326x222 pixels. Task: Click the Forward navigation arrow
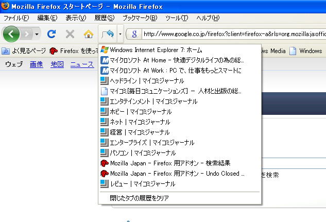click(x=27, y=34)
